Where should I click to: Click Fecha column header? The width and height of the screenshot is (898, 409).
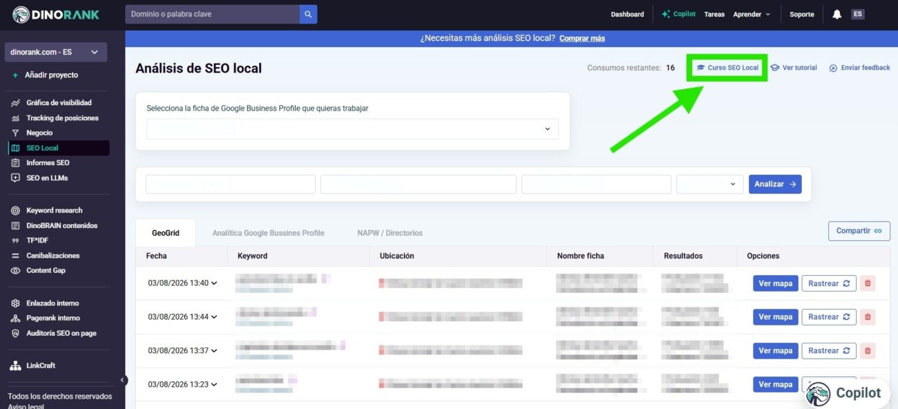point(156,256)
